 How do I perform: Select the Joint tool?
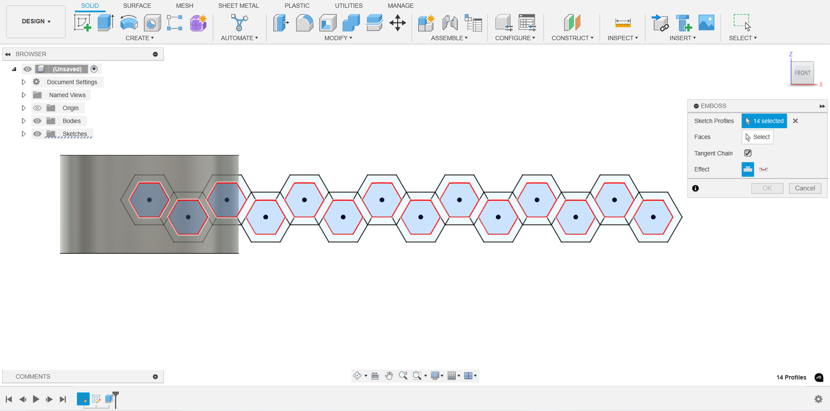pyautogui.click(x=450, y=22)
